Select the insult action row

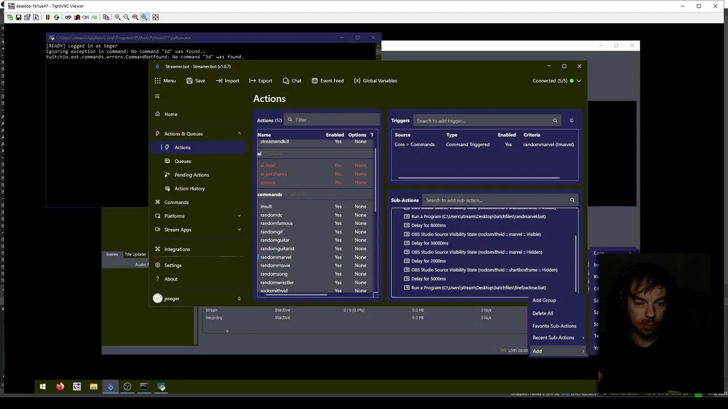(315, 206)
